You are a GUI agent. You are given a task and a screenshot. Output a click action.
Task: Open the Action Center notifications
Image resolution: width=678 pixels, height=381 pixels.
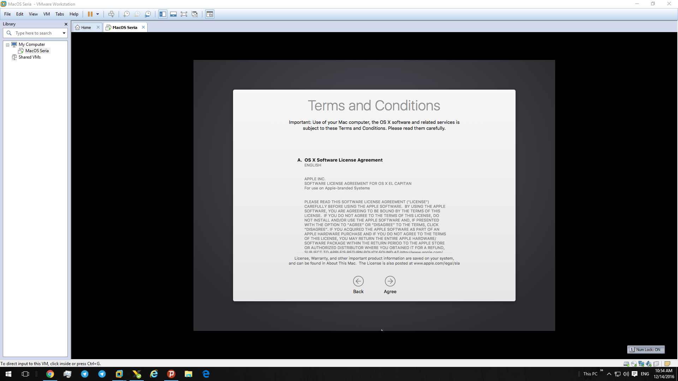click(635, 374)
